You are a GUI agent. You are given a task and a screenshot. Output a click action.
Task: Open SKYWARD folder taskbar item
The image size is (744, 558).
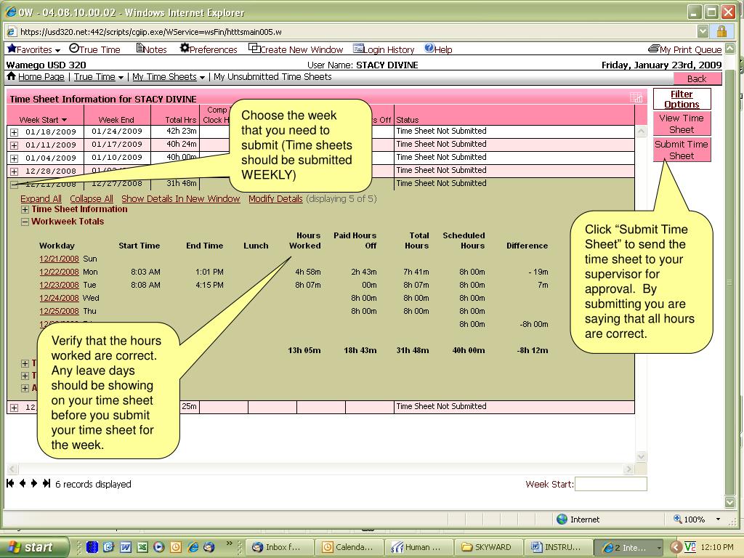click(488, 547)
